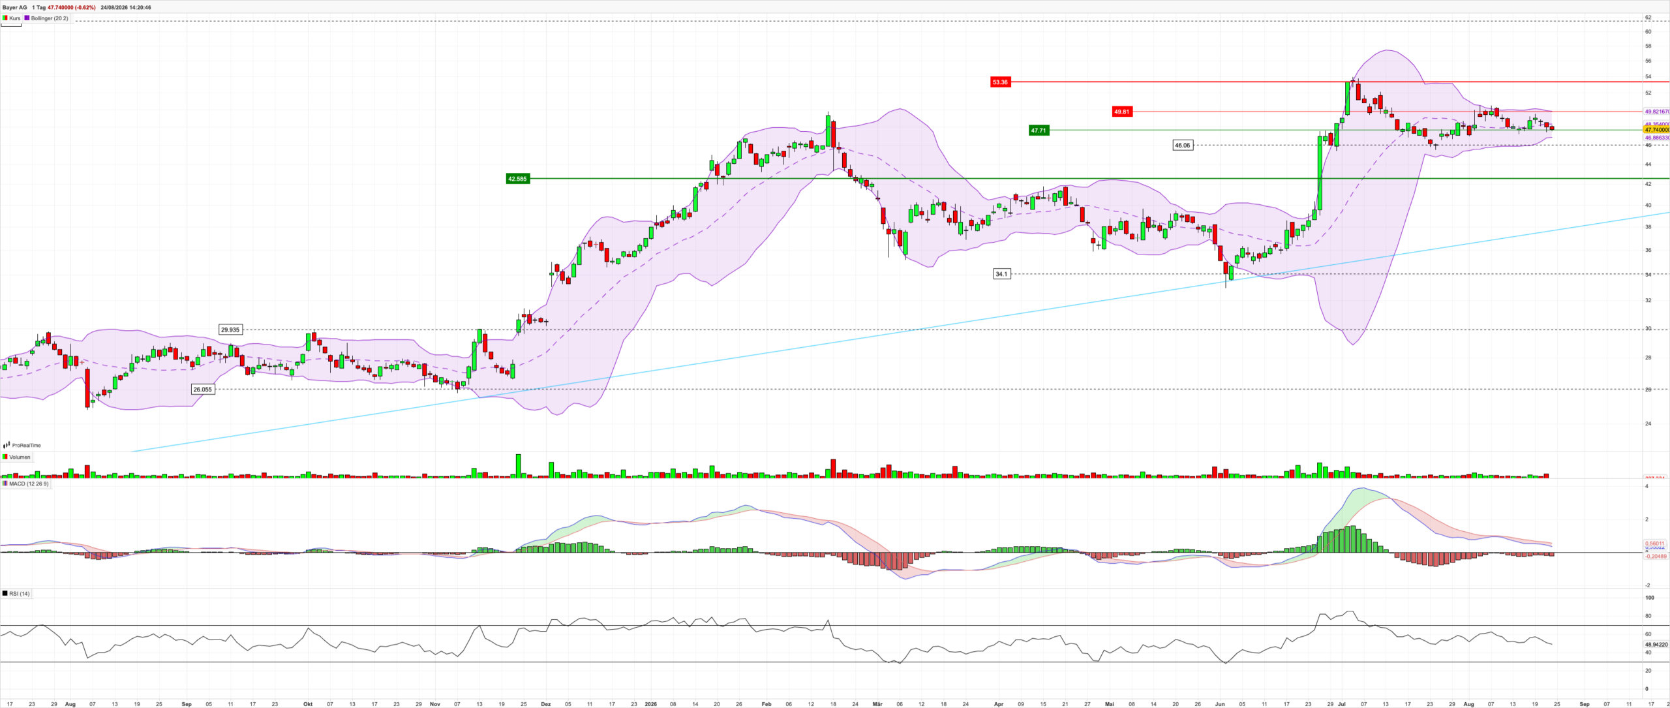Click the 24/08/2026 14:20:46 timestamp
Image resolution: width=1670 pixels, height=708 pixels.
126,7
